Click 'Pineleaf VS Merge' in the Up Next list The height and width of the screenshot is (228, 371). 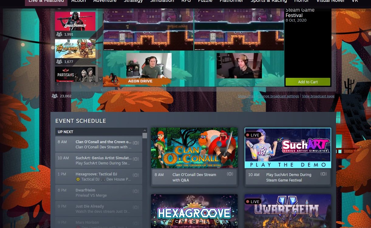coord(91,195)
